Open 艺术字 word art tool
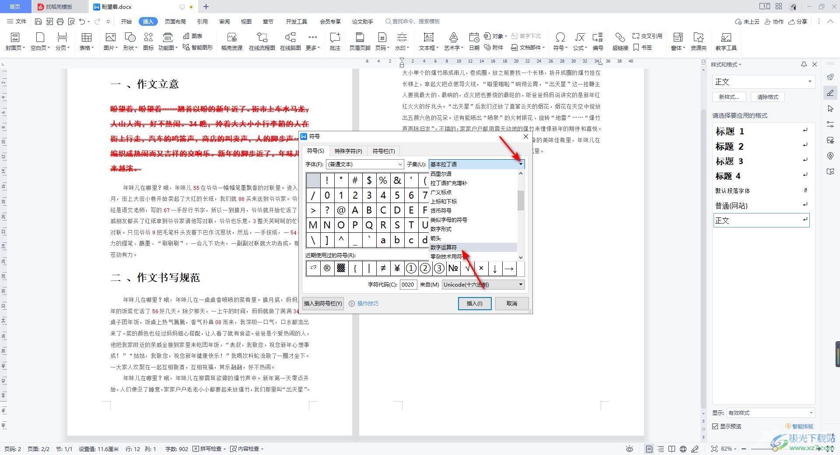 coord(454,42)
